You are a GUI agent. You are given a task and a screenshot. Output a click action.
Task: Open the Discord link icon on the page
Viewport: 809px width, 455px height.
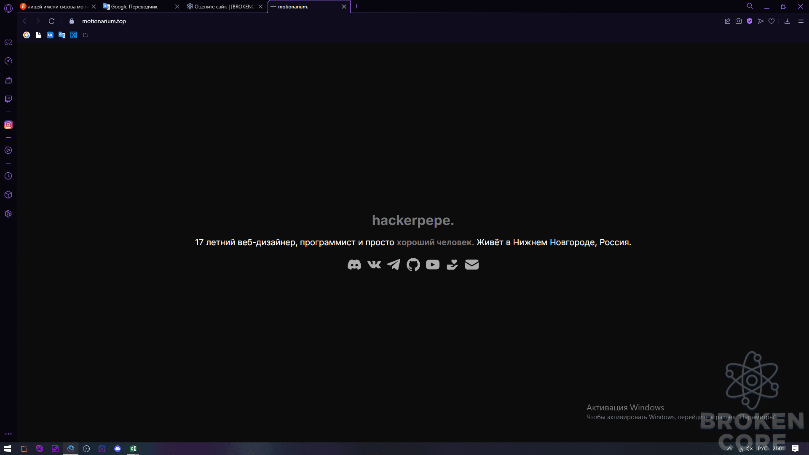[354, 265]
